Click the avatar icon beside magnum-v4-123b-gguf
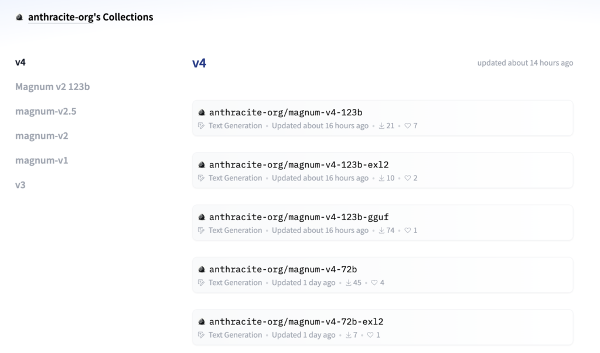 tap(202, 217)
